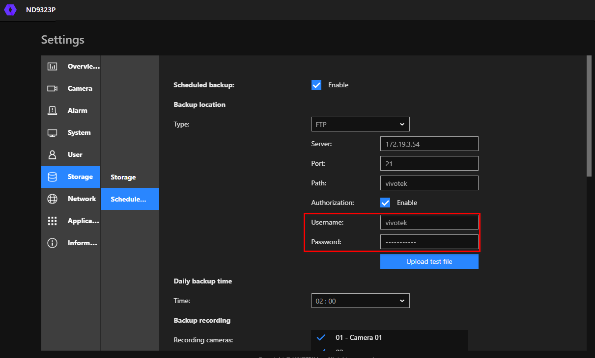
Task: Click the Daily backup time heading
Action: tap(202, 281)
